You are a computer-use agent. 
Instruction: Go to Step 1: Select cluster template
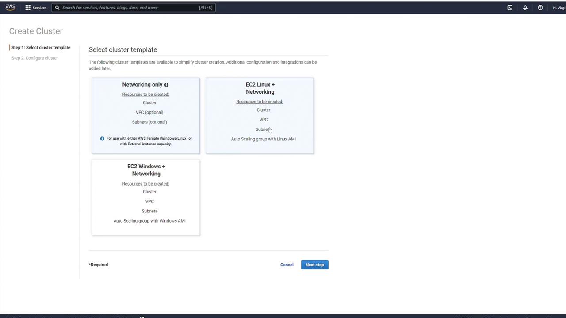click(x=41, y=48)
